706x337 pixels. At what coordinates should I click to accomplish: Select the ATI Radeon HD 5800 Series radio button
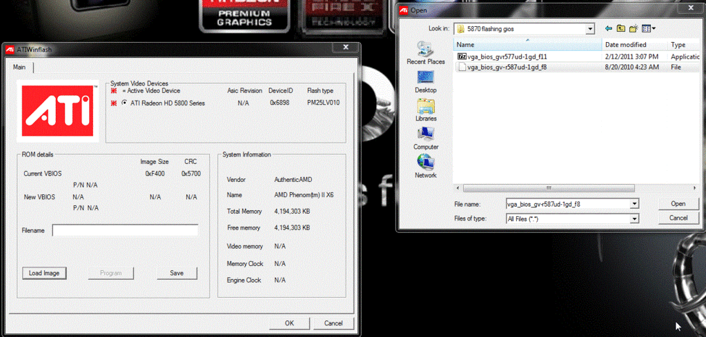[124, 103]
